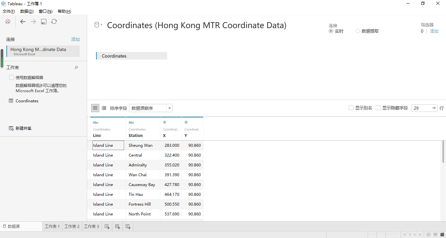Save the workbook with the disk icon

tap(44, 22)
